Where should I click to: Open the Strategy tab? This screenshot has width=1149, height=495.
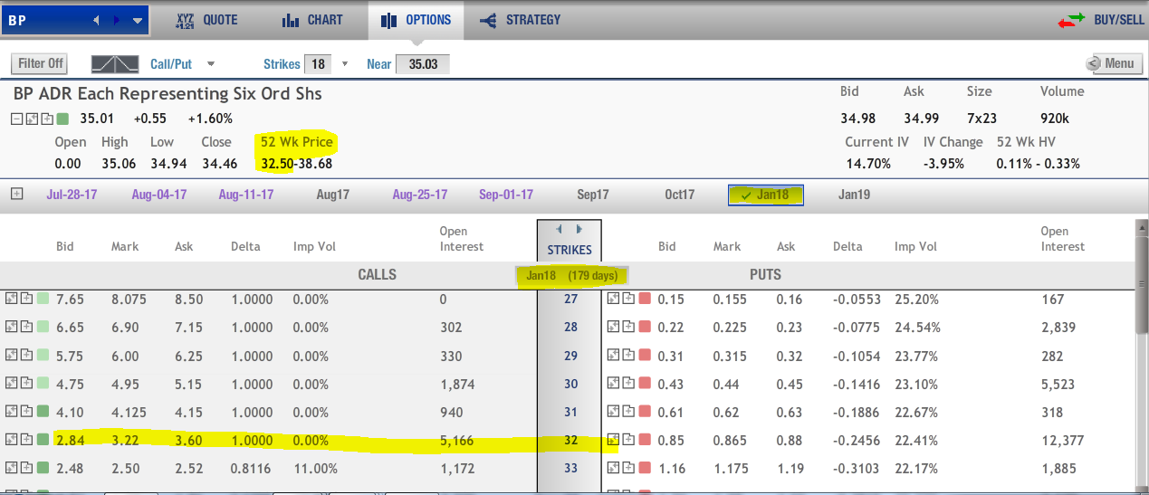521,20
